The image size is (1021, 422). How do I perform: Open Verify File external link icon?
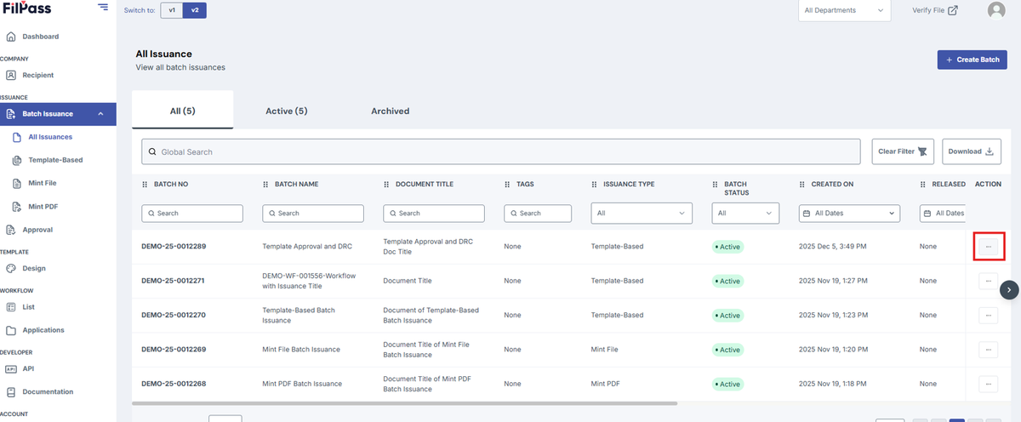tap(953, 10)
